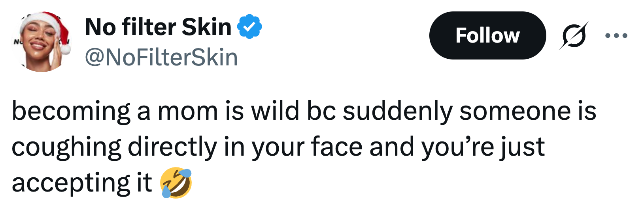
Task: Follow the No filter Skin account
Action: pyautogui.click(x=487, y=35)
